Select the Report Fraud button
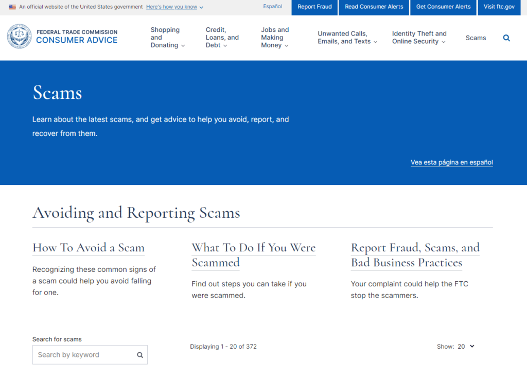The height and width of the screenshot is (378, 527). tap(314, 7)
